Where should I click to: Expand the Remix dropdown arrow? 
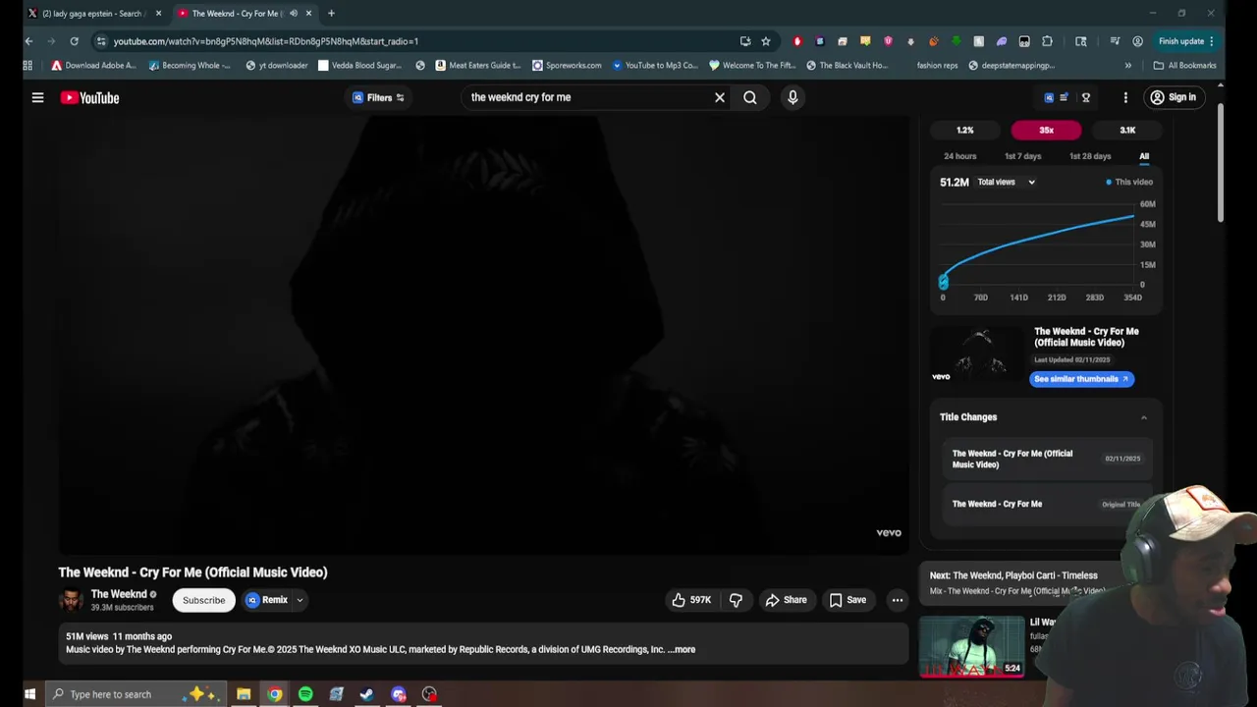pos(300,600)
